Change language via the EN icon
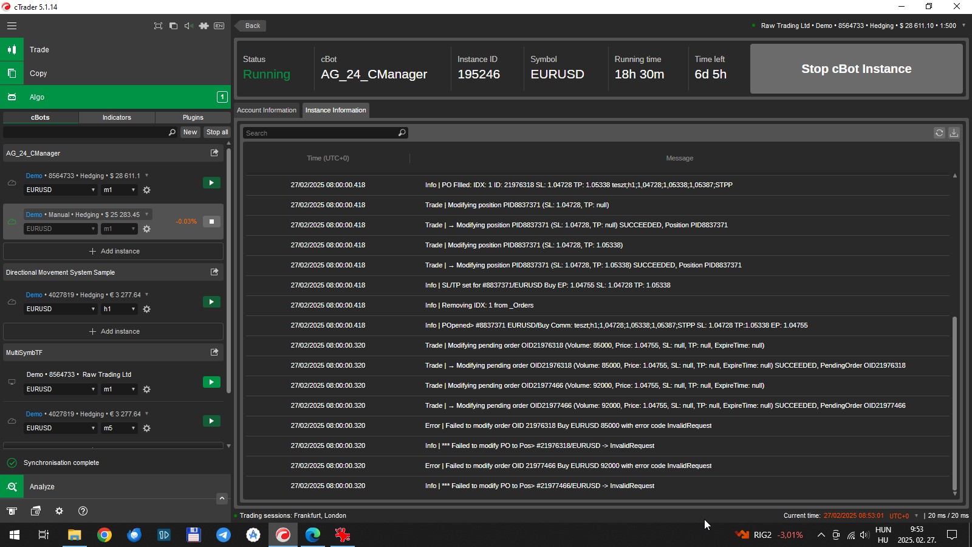The height and width of the screenshot is (547, 972). click(x=219, y=26)
